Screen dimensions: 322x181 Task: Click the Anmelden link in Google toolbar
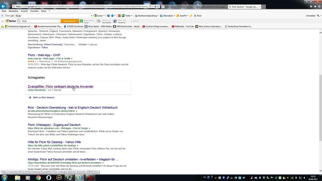pos(311,16)
